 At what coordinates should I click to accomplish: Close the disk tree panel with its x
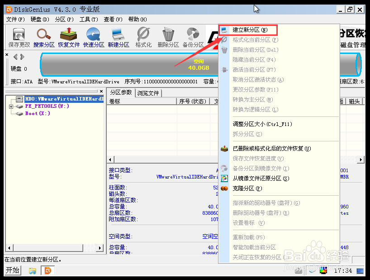click(101, 91)
